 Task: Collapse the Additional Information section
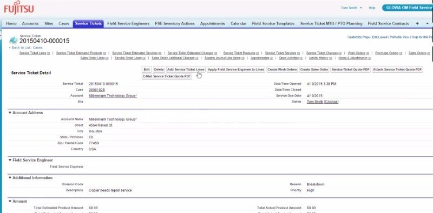[10, 178]
